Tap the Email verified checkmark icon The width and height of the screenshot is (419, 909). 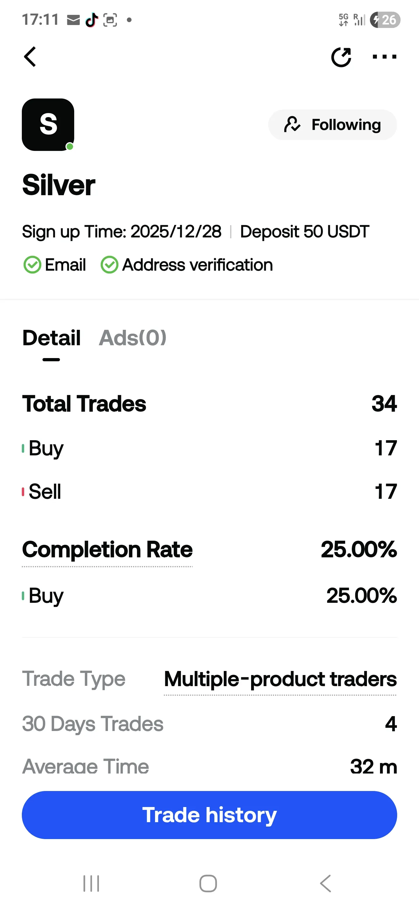[x=32, y=265]
